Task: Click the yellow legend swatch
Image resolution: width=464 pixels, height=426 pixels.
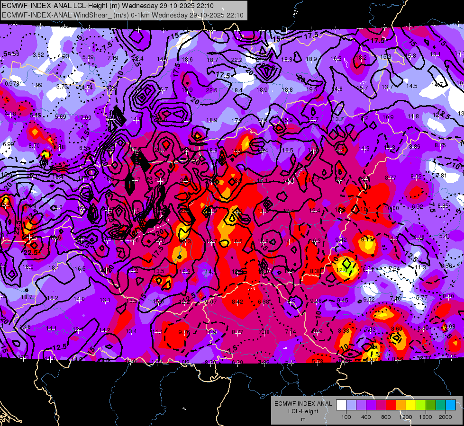Action: coord(411,405)
